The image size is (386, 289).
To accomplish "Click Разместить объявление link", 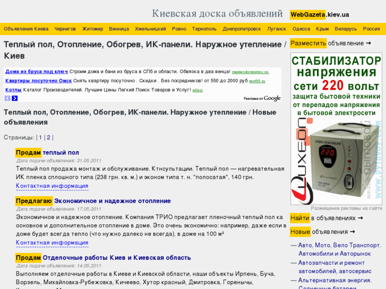I will (331, 43).
